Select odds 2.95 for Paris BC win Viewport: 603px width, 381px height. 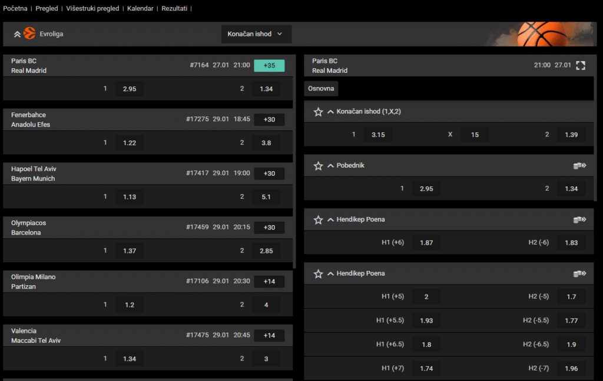[130, 89]
